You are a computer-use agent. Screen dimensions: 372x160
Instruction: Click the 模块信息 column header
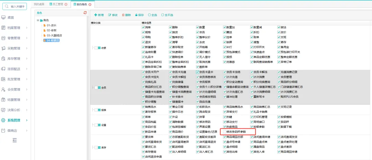point(147,23)
